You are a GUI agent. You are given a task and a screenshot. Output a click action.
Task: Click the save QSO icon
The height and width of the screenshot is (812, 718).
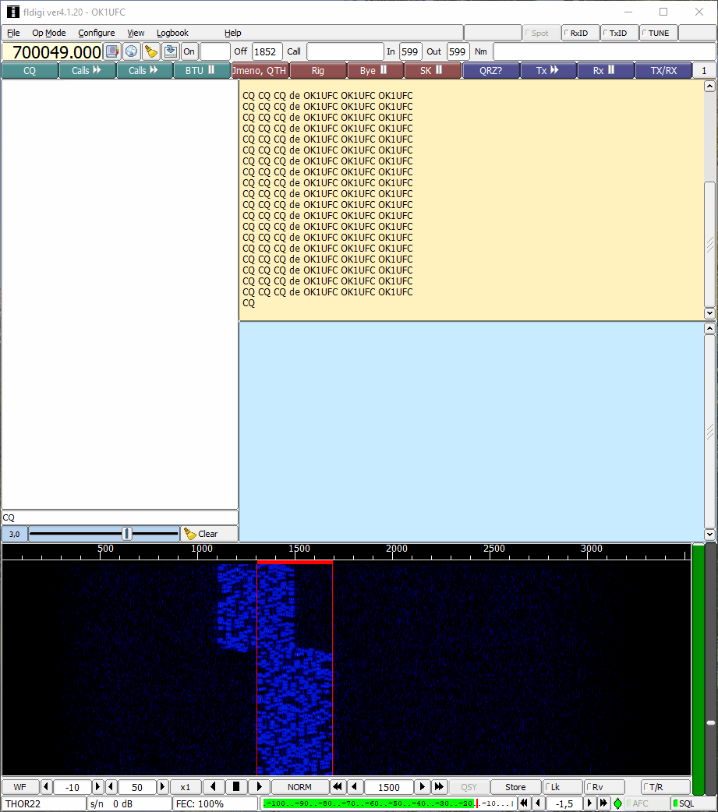(170, 51)
